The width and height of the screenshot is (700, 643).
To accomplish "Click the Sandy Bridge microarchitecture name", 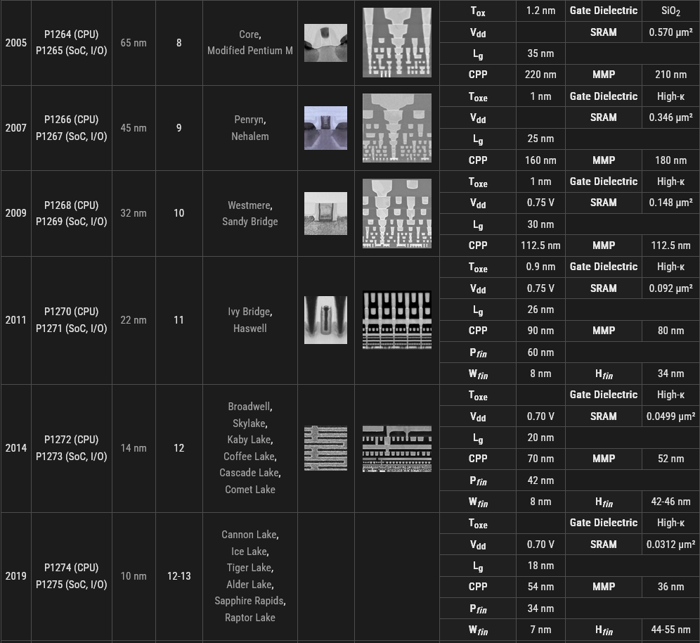I will click(250, 222).
